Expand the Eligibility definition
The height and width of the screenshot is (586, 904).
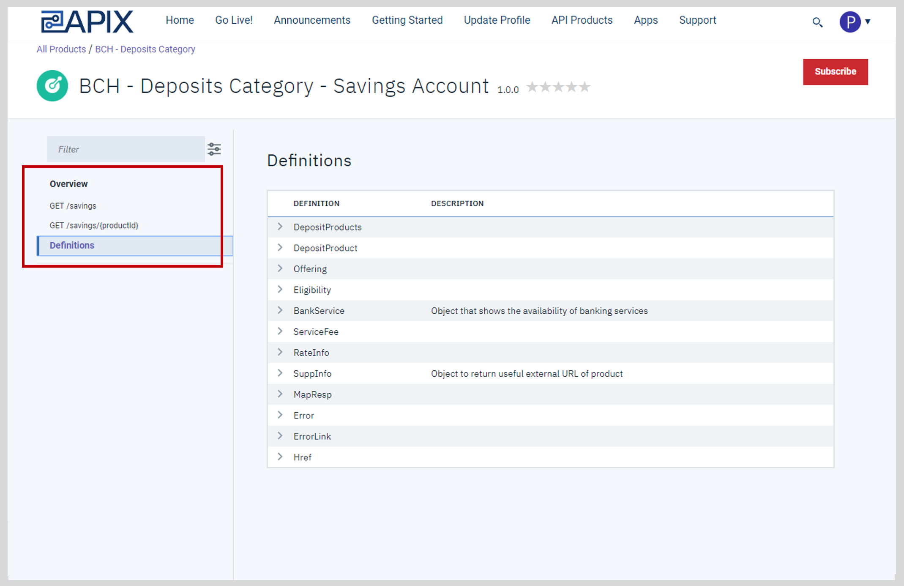[x=280, y=289]
